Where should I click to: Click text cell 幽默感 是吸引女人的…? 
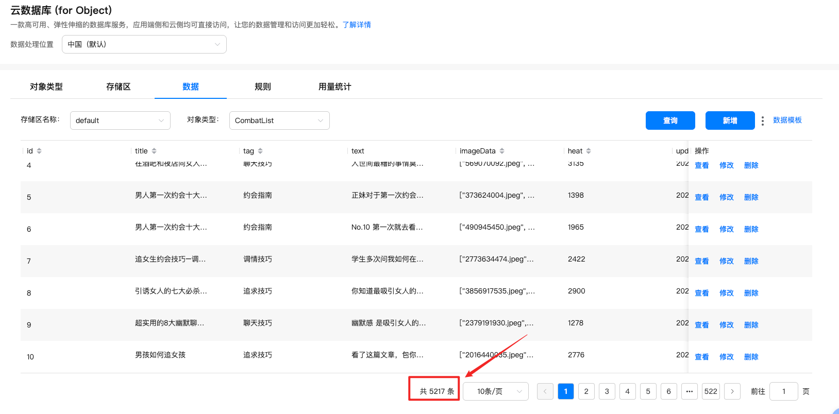[x=389, y=323]
